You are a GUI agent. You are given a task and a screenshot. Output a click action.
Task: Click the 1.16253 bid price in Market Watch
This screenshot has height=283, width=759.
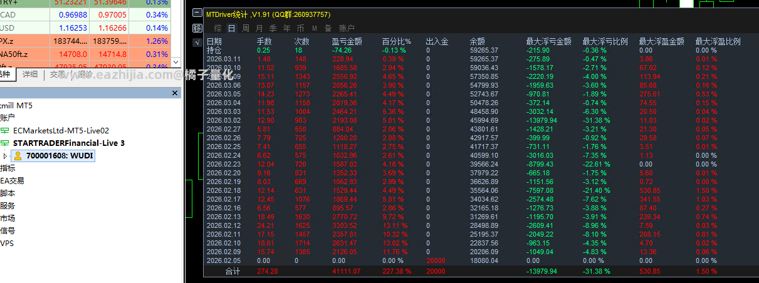pyautogui.click(x=74, y=28)
